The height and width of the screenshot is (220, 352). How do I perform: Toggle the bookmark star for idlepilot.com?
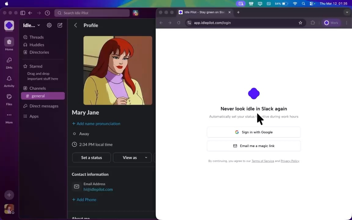point(300,23)
